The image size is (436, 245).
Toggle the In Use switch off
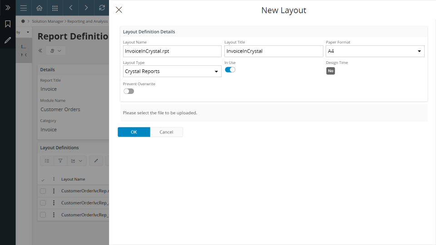[x=230, y=70]
